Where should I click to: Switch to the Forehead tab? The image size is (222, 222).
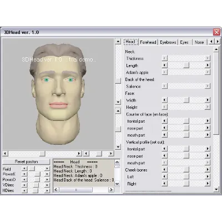(x=148, y=42)
